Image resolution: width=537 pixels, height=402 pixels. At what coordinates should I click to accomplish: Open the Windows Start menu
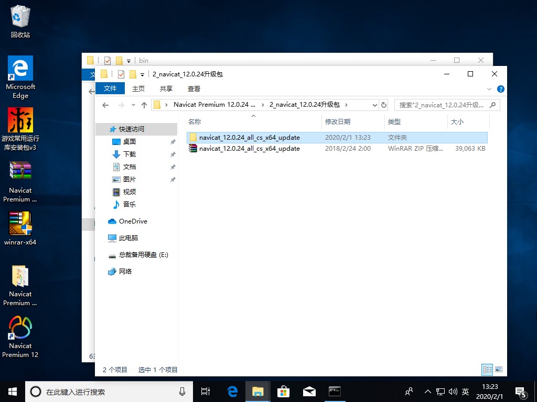tap(13, 392)
